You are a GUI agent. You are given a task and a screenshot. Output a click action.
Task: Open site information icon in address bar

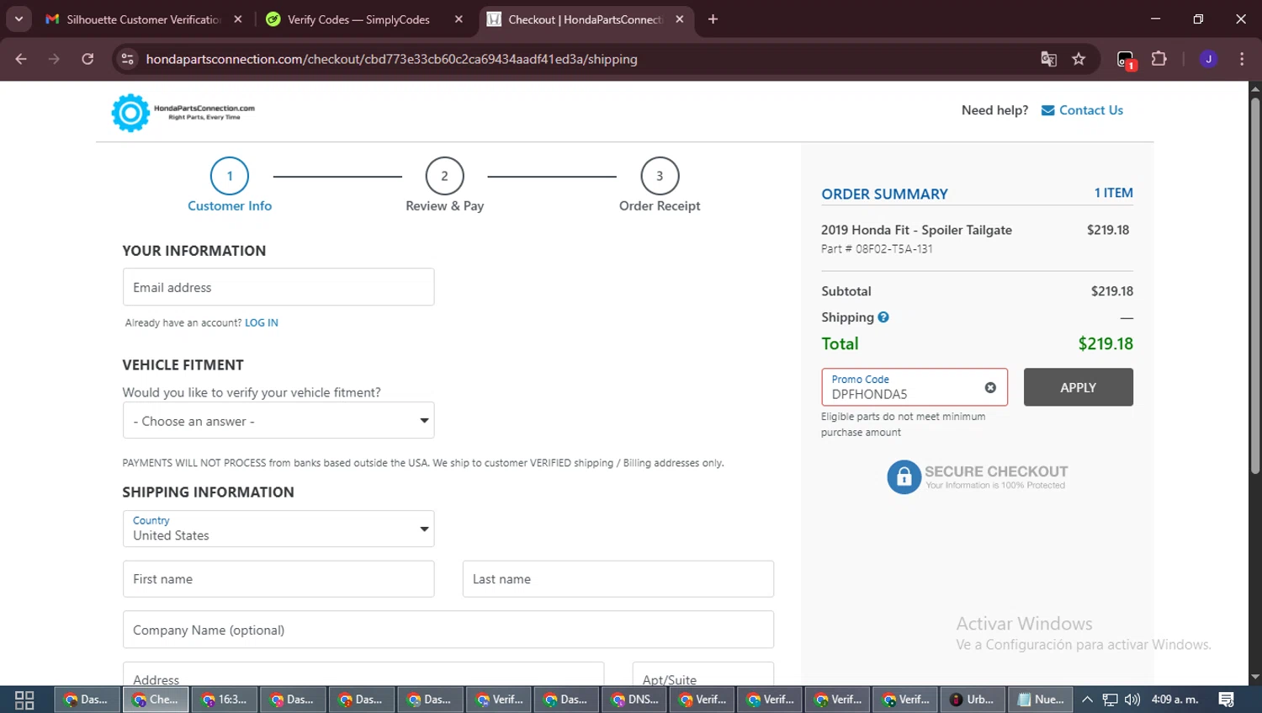coord(127,59)
